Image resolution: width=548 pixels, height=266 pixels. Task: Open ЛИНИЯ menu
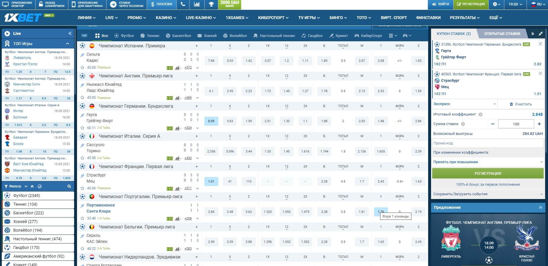(86, 18)
